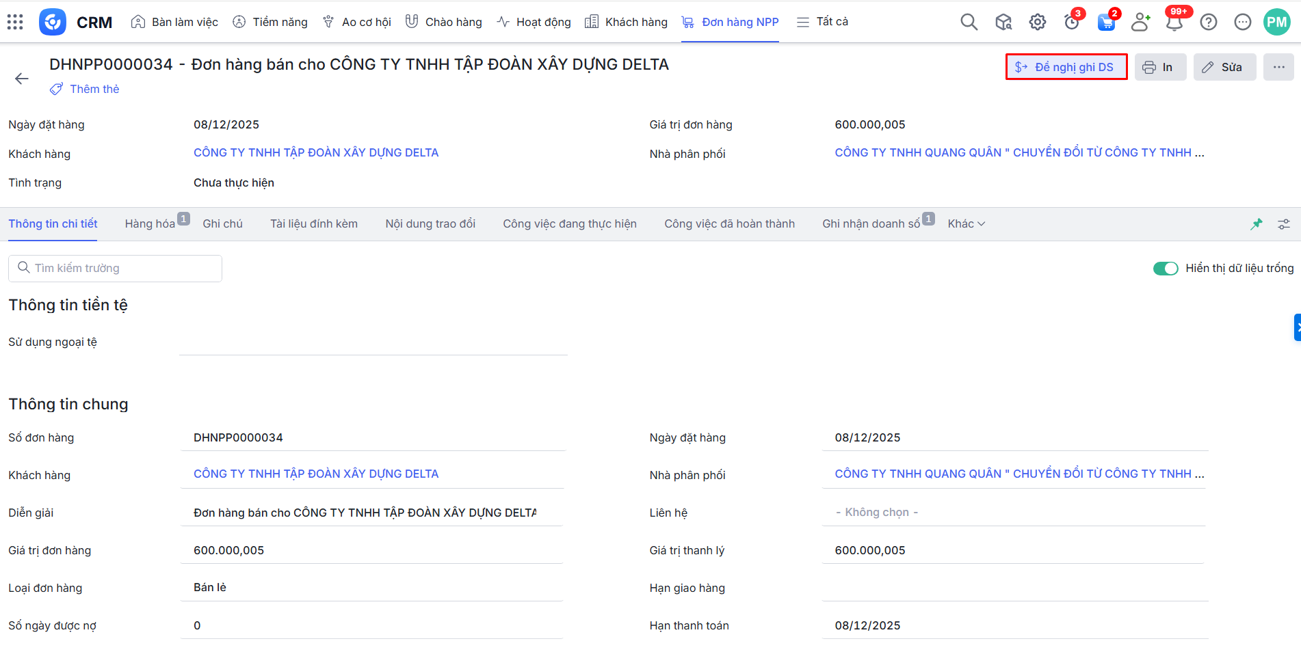Click the back arrow icon
1301x652 pixels.
(22, 79)
